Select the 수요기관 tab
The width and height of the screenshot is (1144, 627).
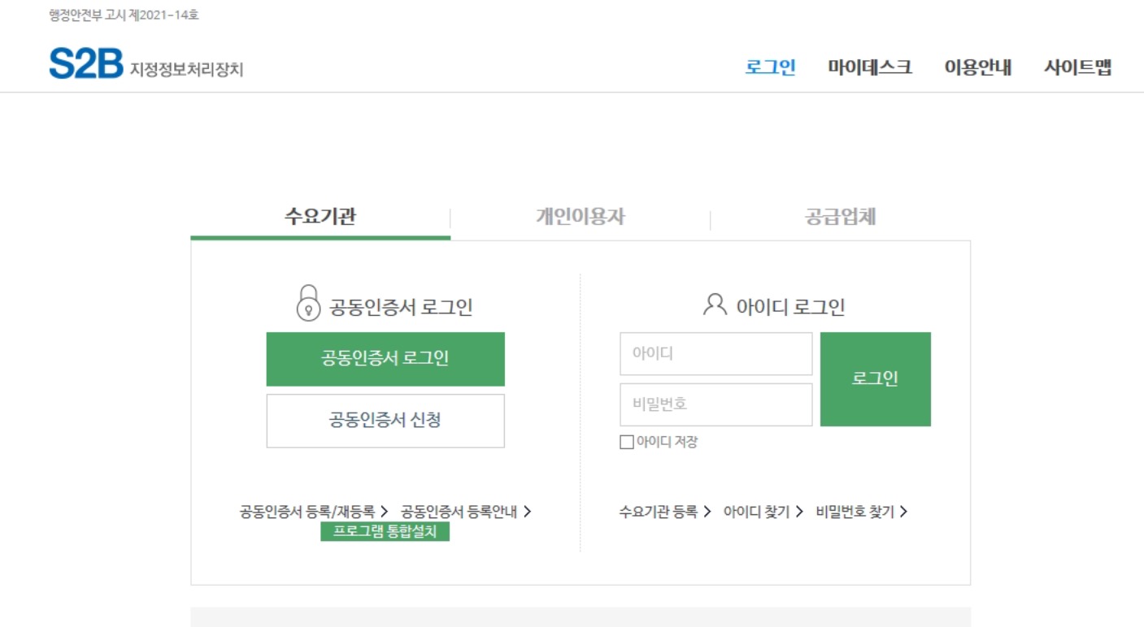coord(320,214)
